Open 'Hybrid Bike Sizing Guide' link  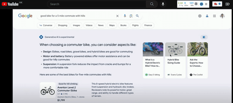coord(174,61)
